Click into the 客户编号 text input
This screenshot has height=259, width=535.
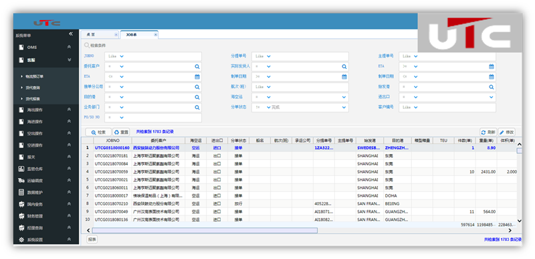pyautogui.click(x=447, y=108)
